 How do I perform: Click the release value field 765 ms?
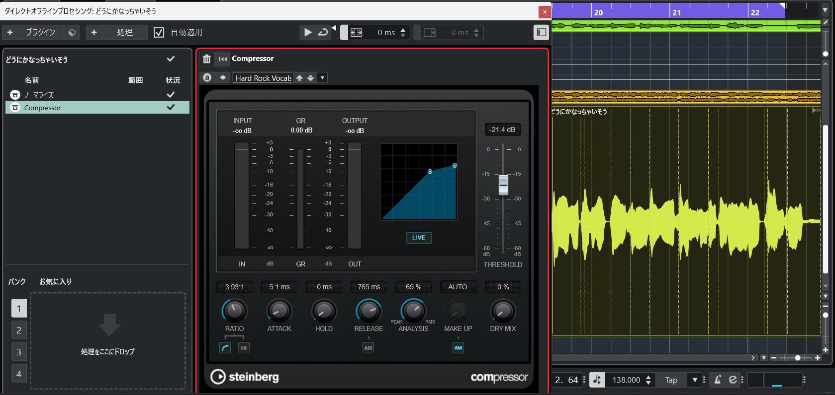369,287
